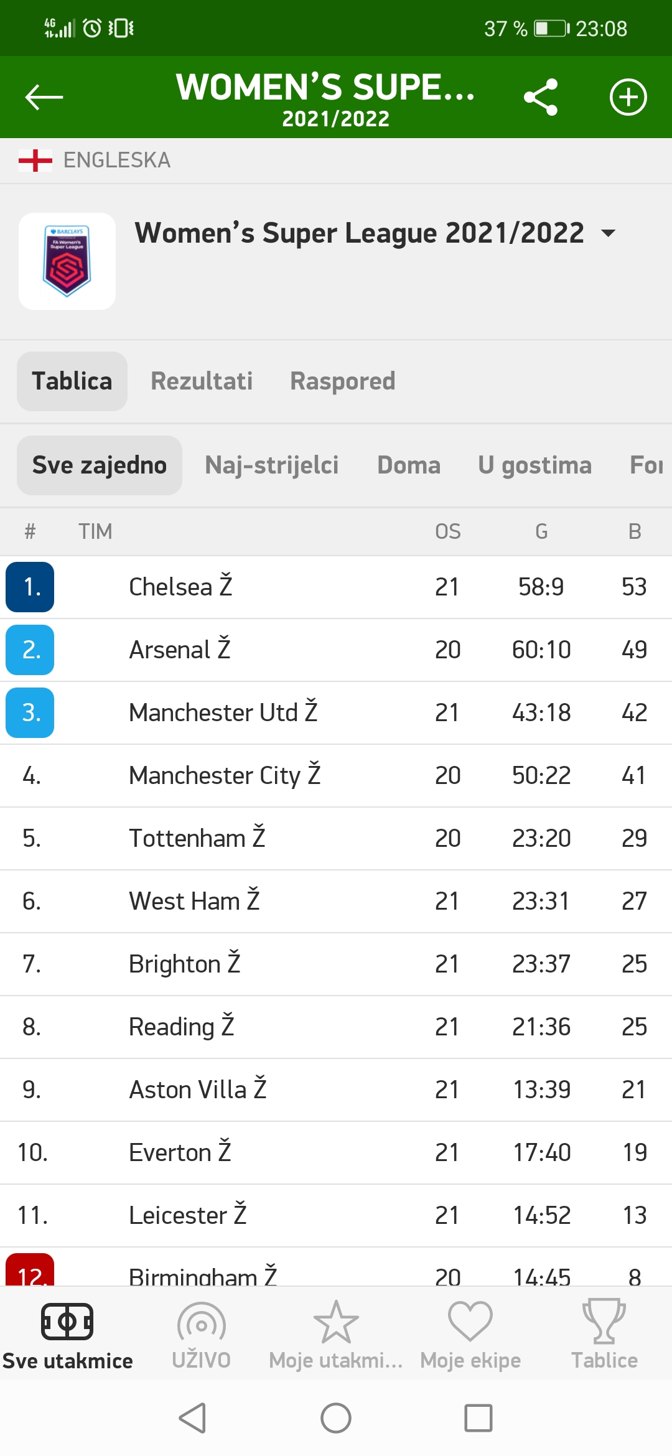The image size is (672, 1456).
Task: Open Moje utakmice star icon
Action: (x=336, y=1322)
